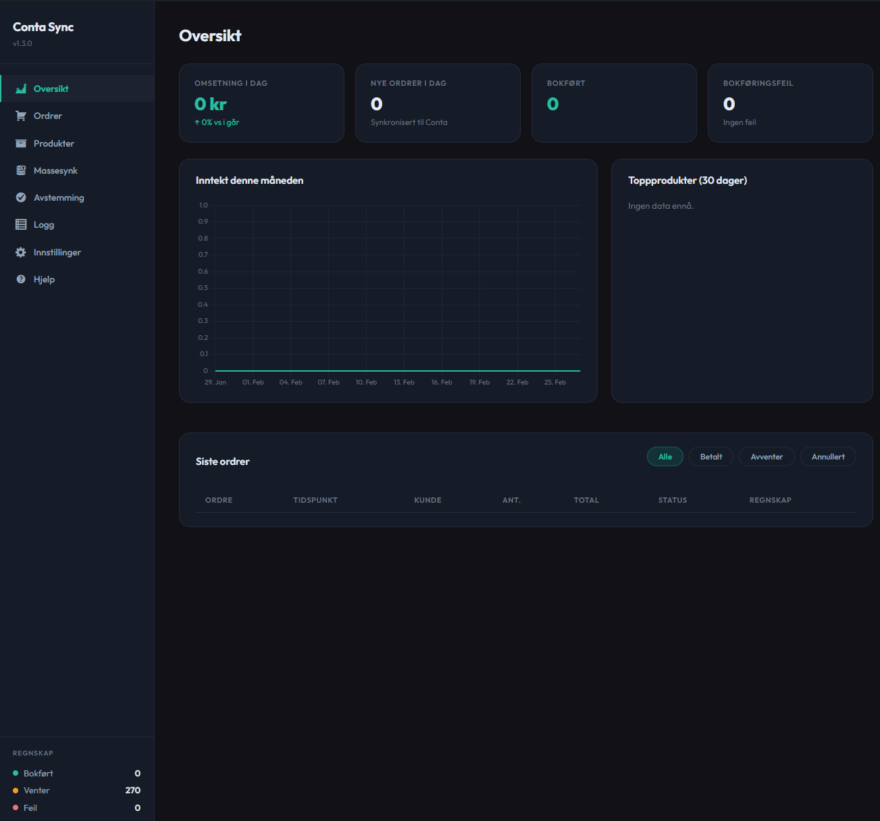
Task: Click the Produkter box icon
Action: click(x=21, y=143)
